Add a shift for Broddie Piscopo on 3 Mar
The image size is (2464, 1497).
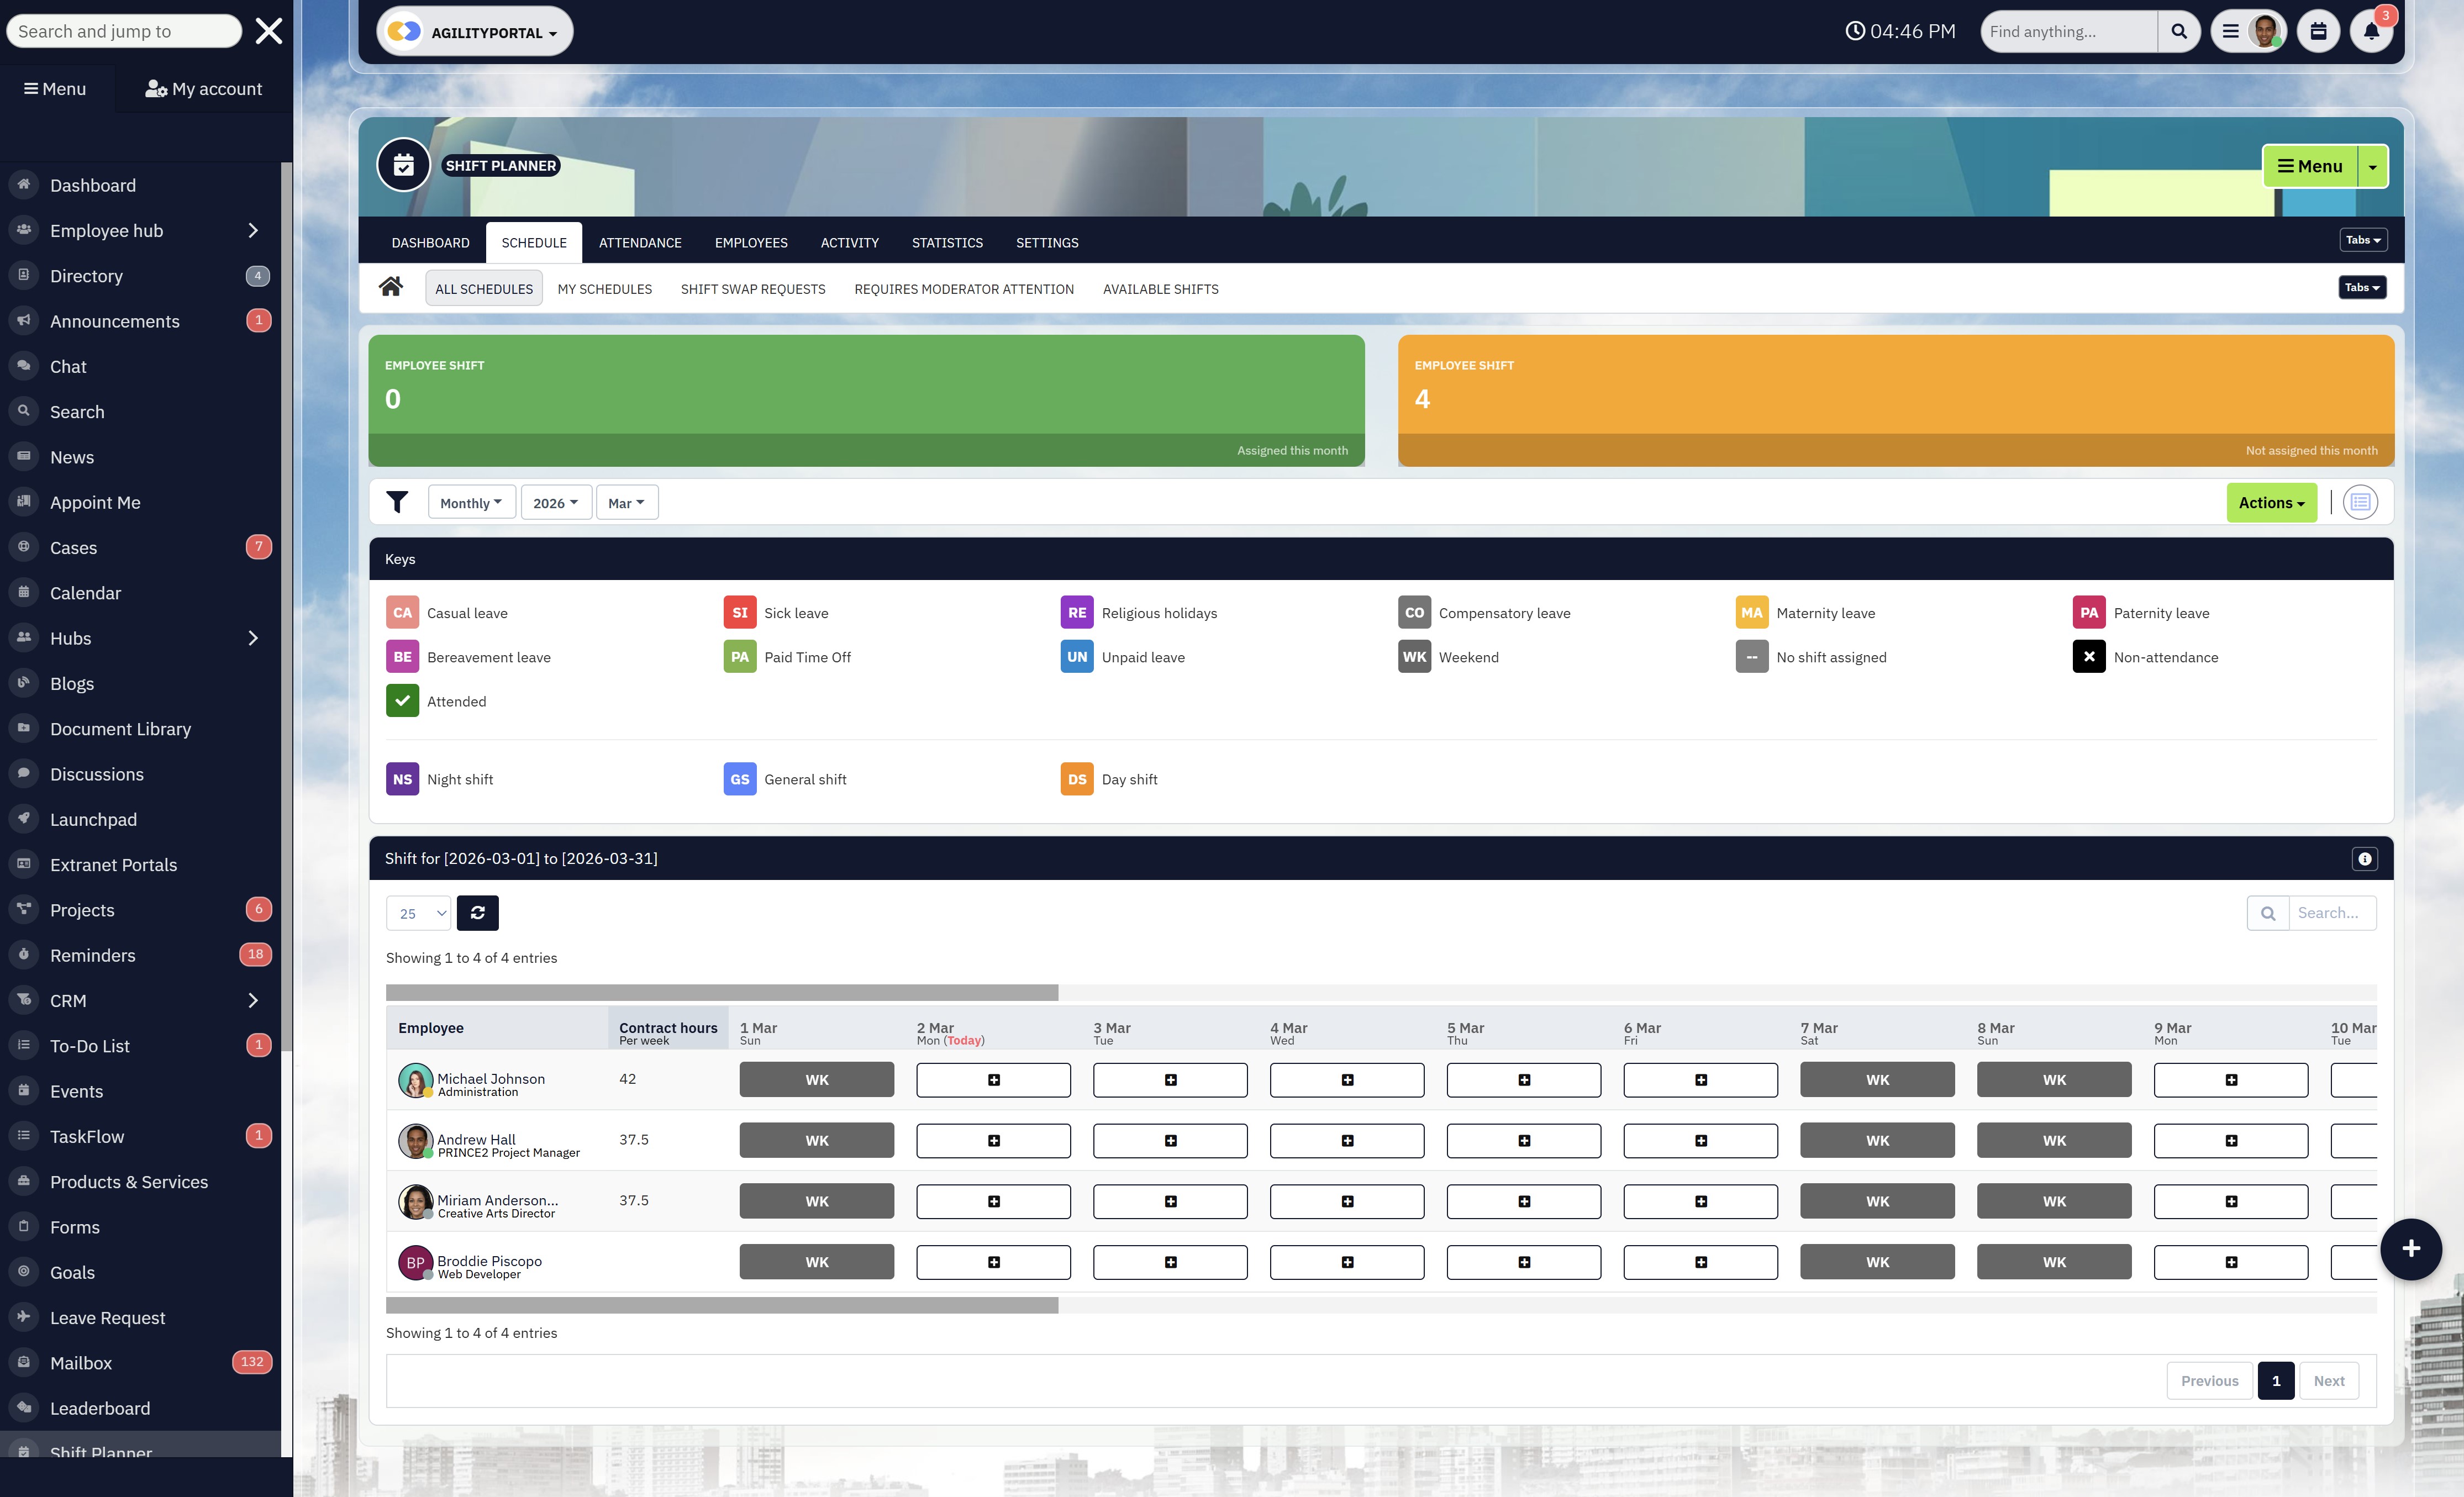point(1170,1262)
